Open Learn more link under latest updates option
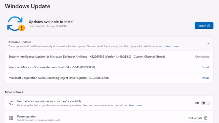219x123 pixels. [135, 105]
